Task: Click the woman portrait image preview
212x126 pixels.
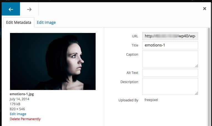Action: (x=53, y=61)
